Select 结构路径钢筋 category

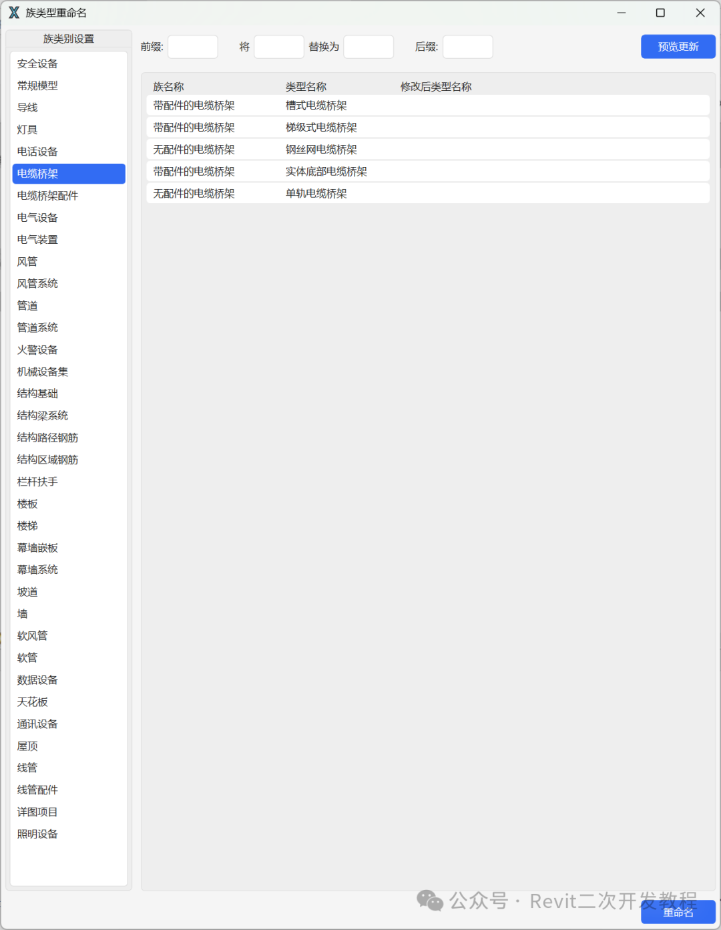69,438
